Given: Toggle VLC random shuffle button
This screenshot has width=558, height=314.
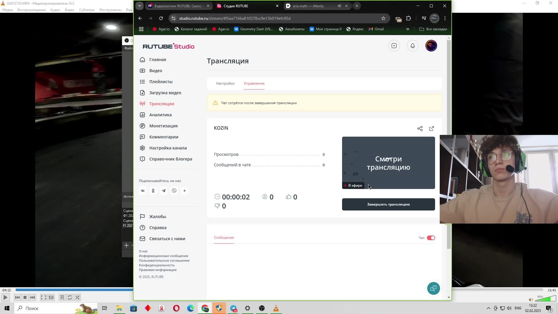Looking at the screenshot, I should pyautogui.click(x=77, y=297).
